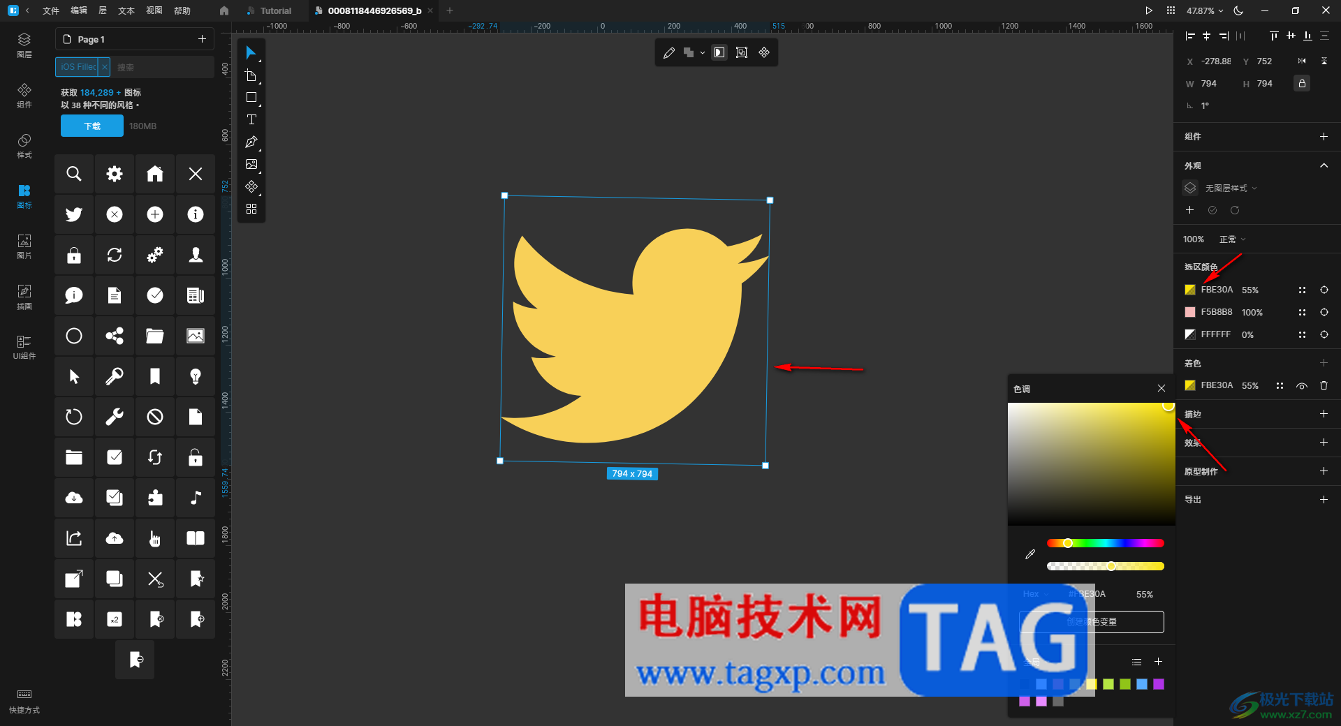Click the boolean operations icon

[689, 52]
